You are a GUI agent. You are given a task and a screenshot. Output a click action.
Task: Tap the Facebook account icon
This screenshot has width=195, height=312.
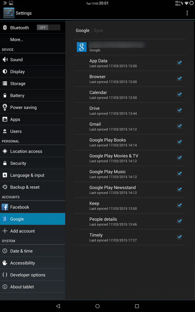pos(5,207)
